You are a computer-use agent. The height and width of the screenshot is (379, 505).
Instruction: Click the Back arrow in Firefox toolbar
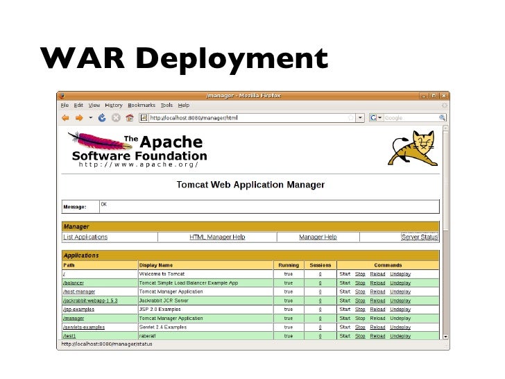(x=65, y=118)
